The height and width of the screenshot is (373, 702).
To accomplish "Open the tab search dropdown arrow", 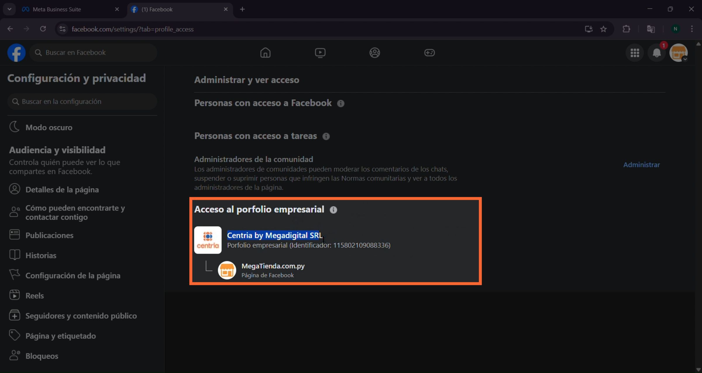I will pyautogui.click(x=9, y=9).
